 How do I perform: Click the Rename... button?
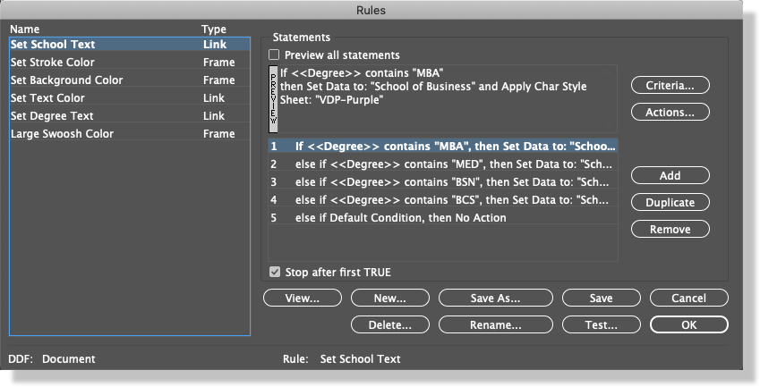(x=495, y=325)
